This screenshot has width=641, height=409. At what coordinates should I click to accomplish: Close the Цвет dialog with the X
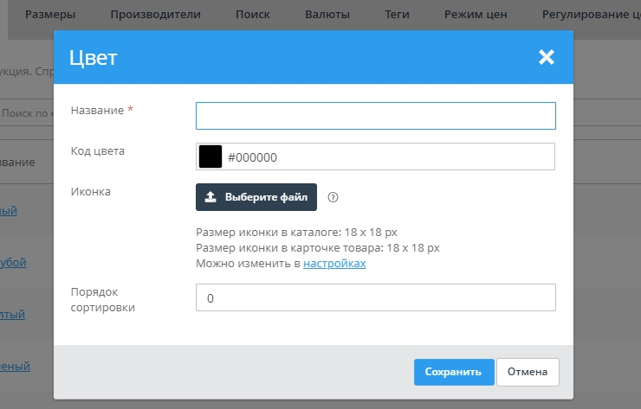click(x=546, y=57)
